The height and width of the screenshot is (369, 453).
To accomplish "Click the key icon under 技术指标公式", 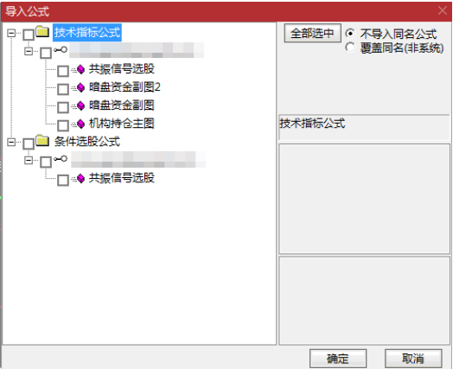I will [x=61, y=49].
